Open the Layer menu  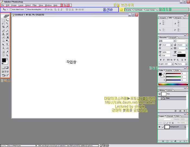(x=21, y=5)
